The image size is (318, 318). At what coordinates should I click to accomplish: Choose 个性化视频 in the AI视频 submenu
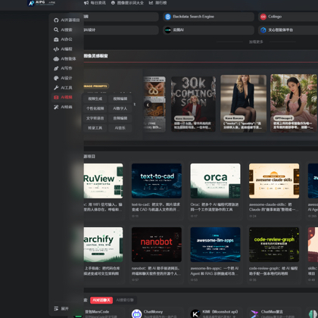pyautogui.click(x=95, y=108)
